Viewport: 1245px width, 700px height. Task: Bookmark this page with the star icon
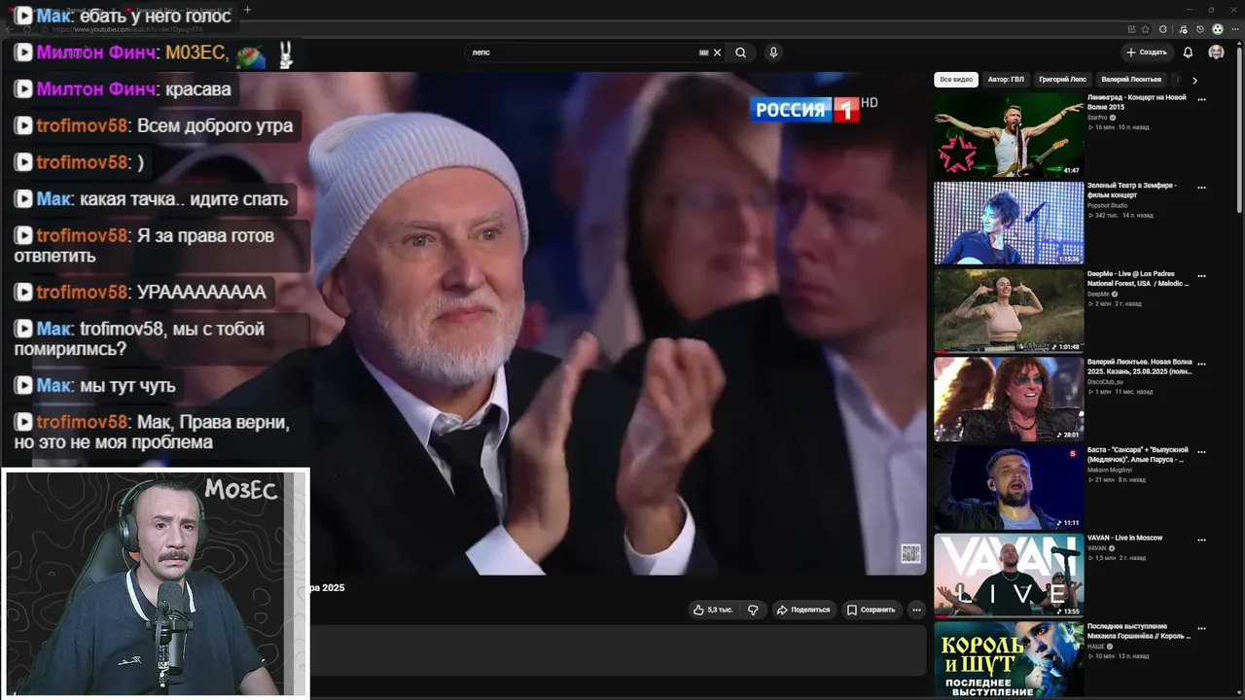tap(1145, 29)
